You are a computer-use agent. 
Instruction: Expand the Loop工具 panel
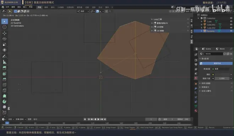(x=152, y=19)
